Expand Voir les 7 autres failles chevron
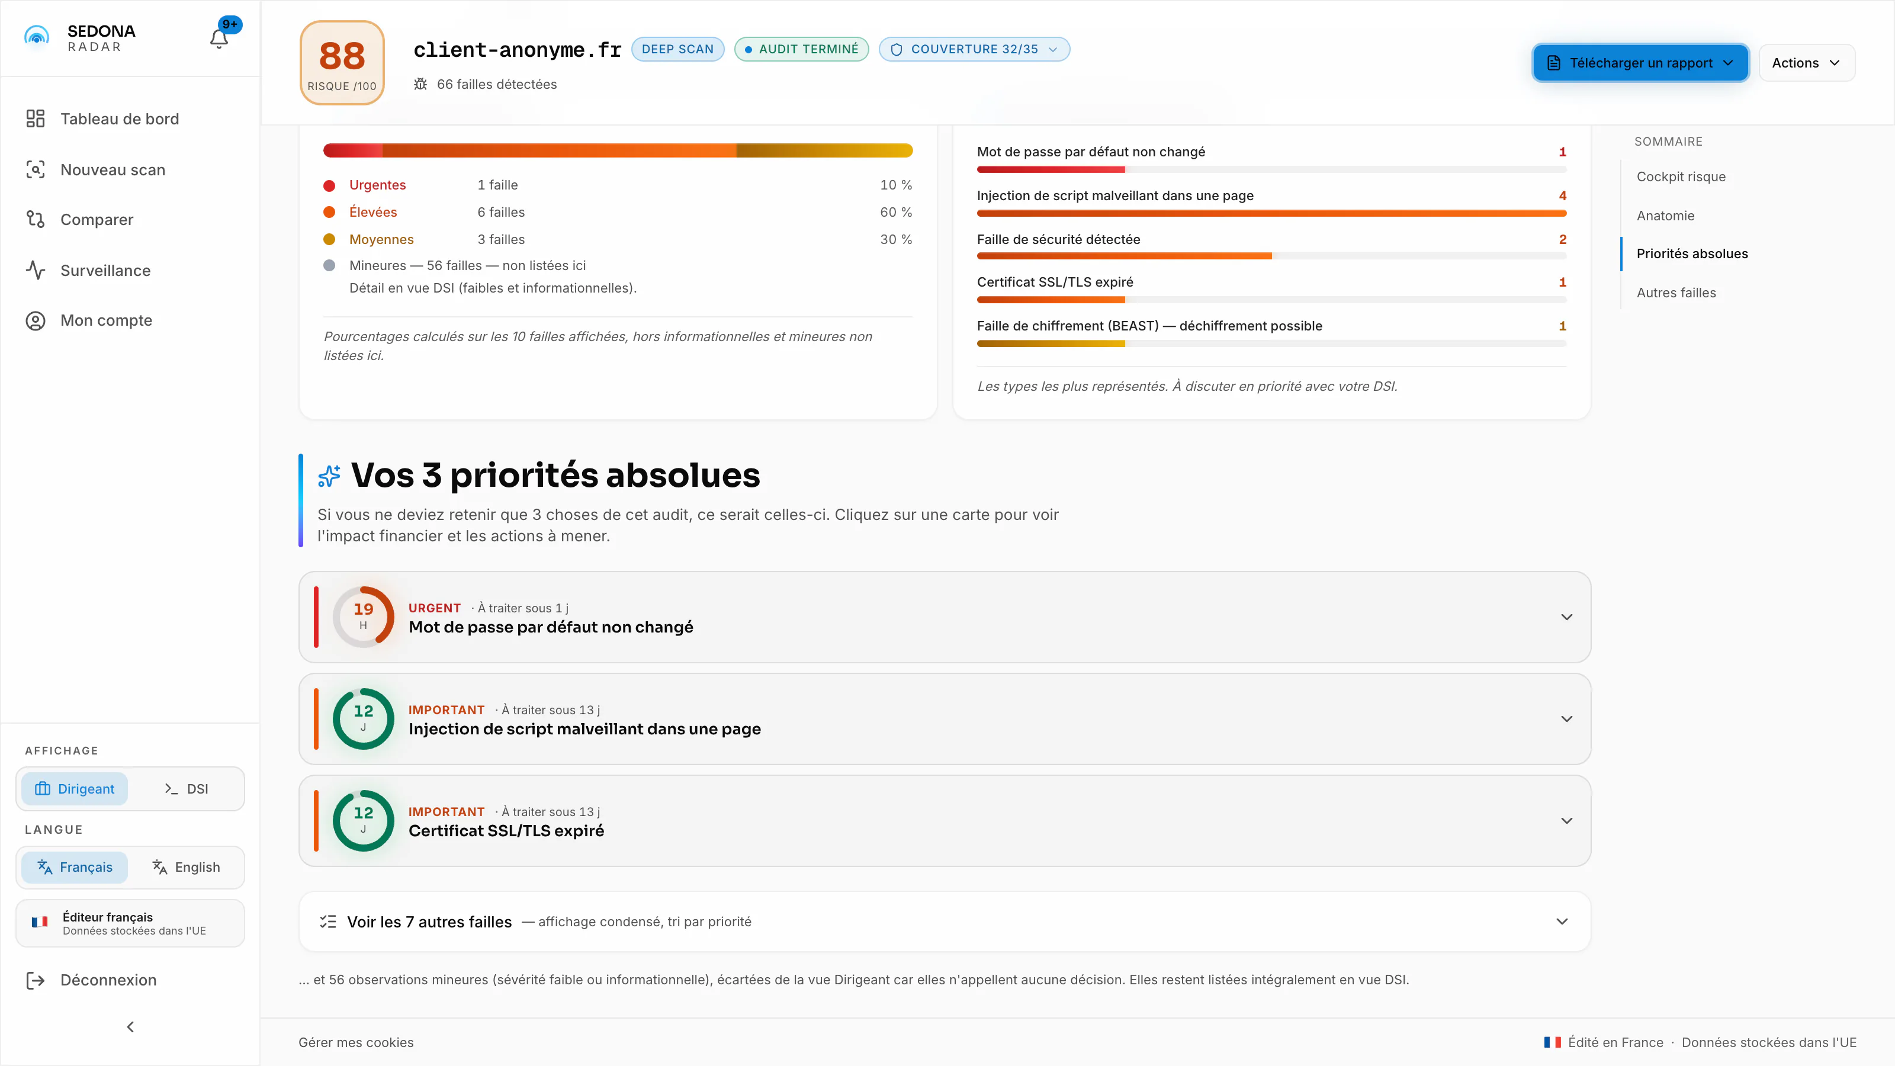Image resolution: width=1895 pixels, height=1066 pixels. click(x=1562, y=921)
